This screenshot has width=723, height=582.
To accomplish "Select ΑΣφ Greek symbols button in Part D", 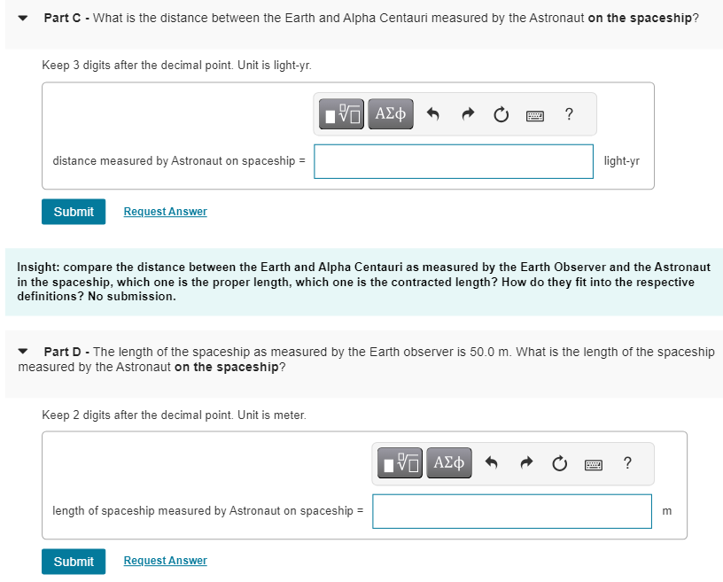I will click(448, 462).
